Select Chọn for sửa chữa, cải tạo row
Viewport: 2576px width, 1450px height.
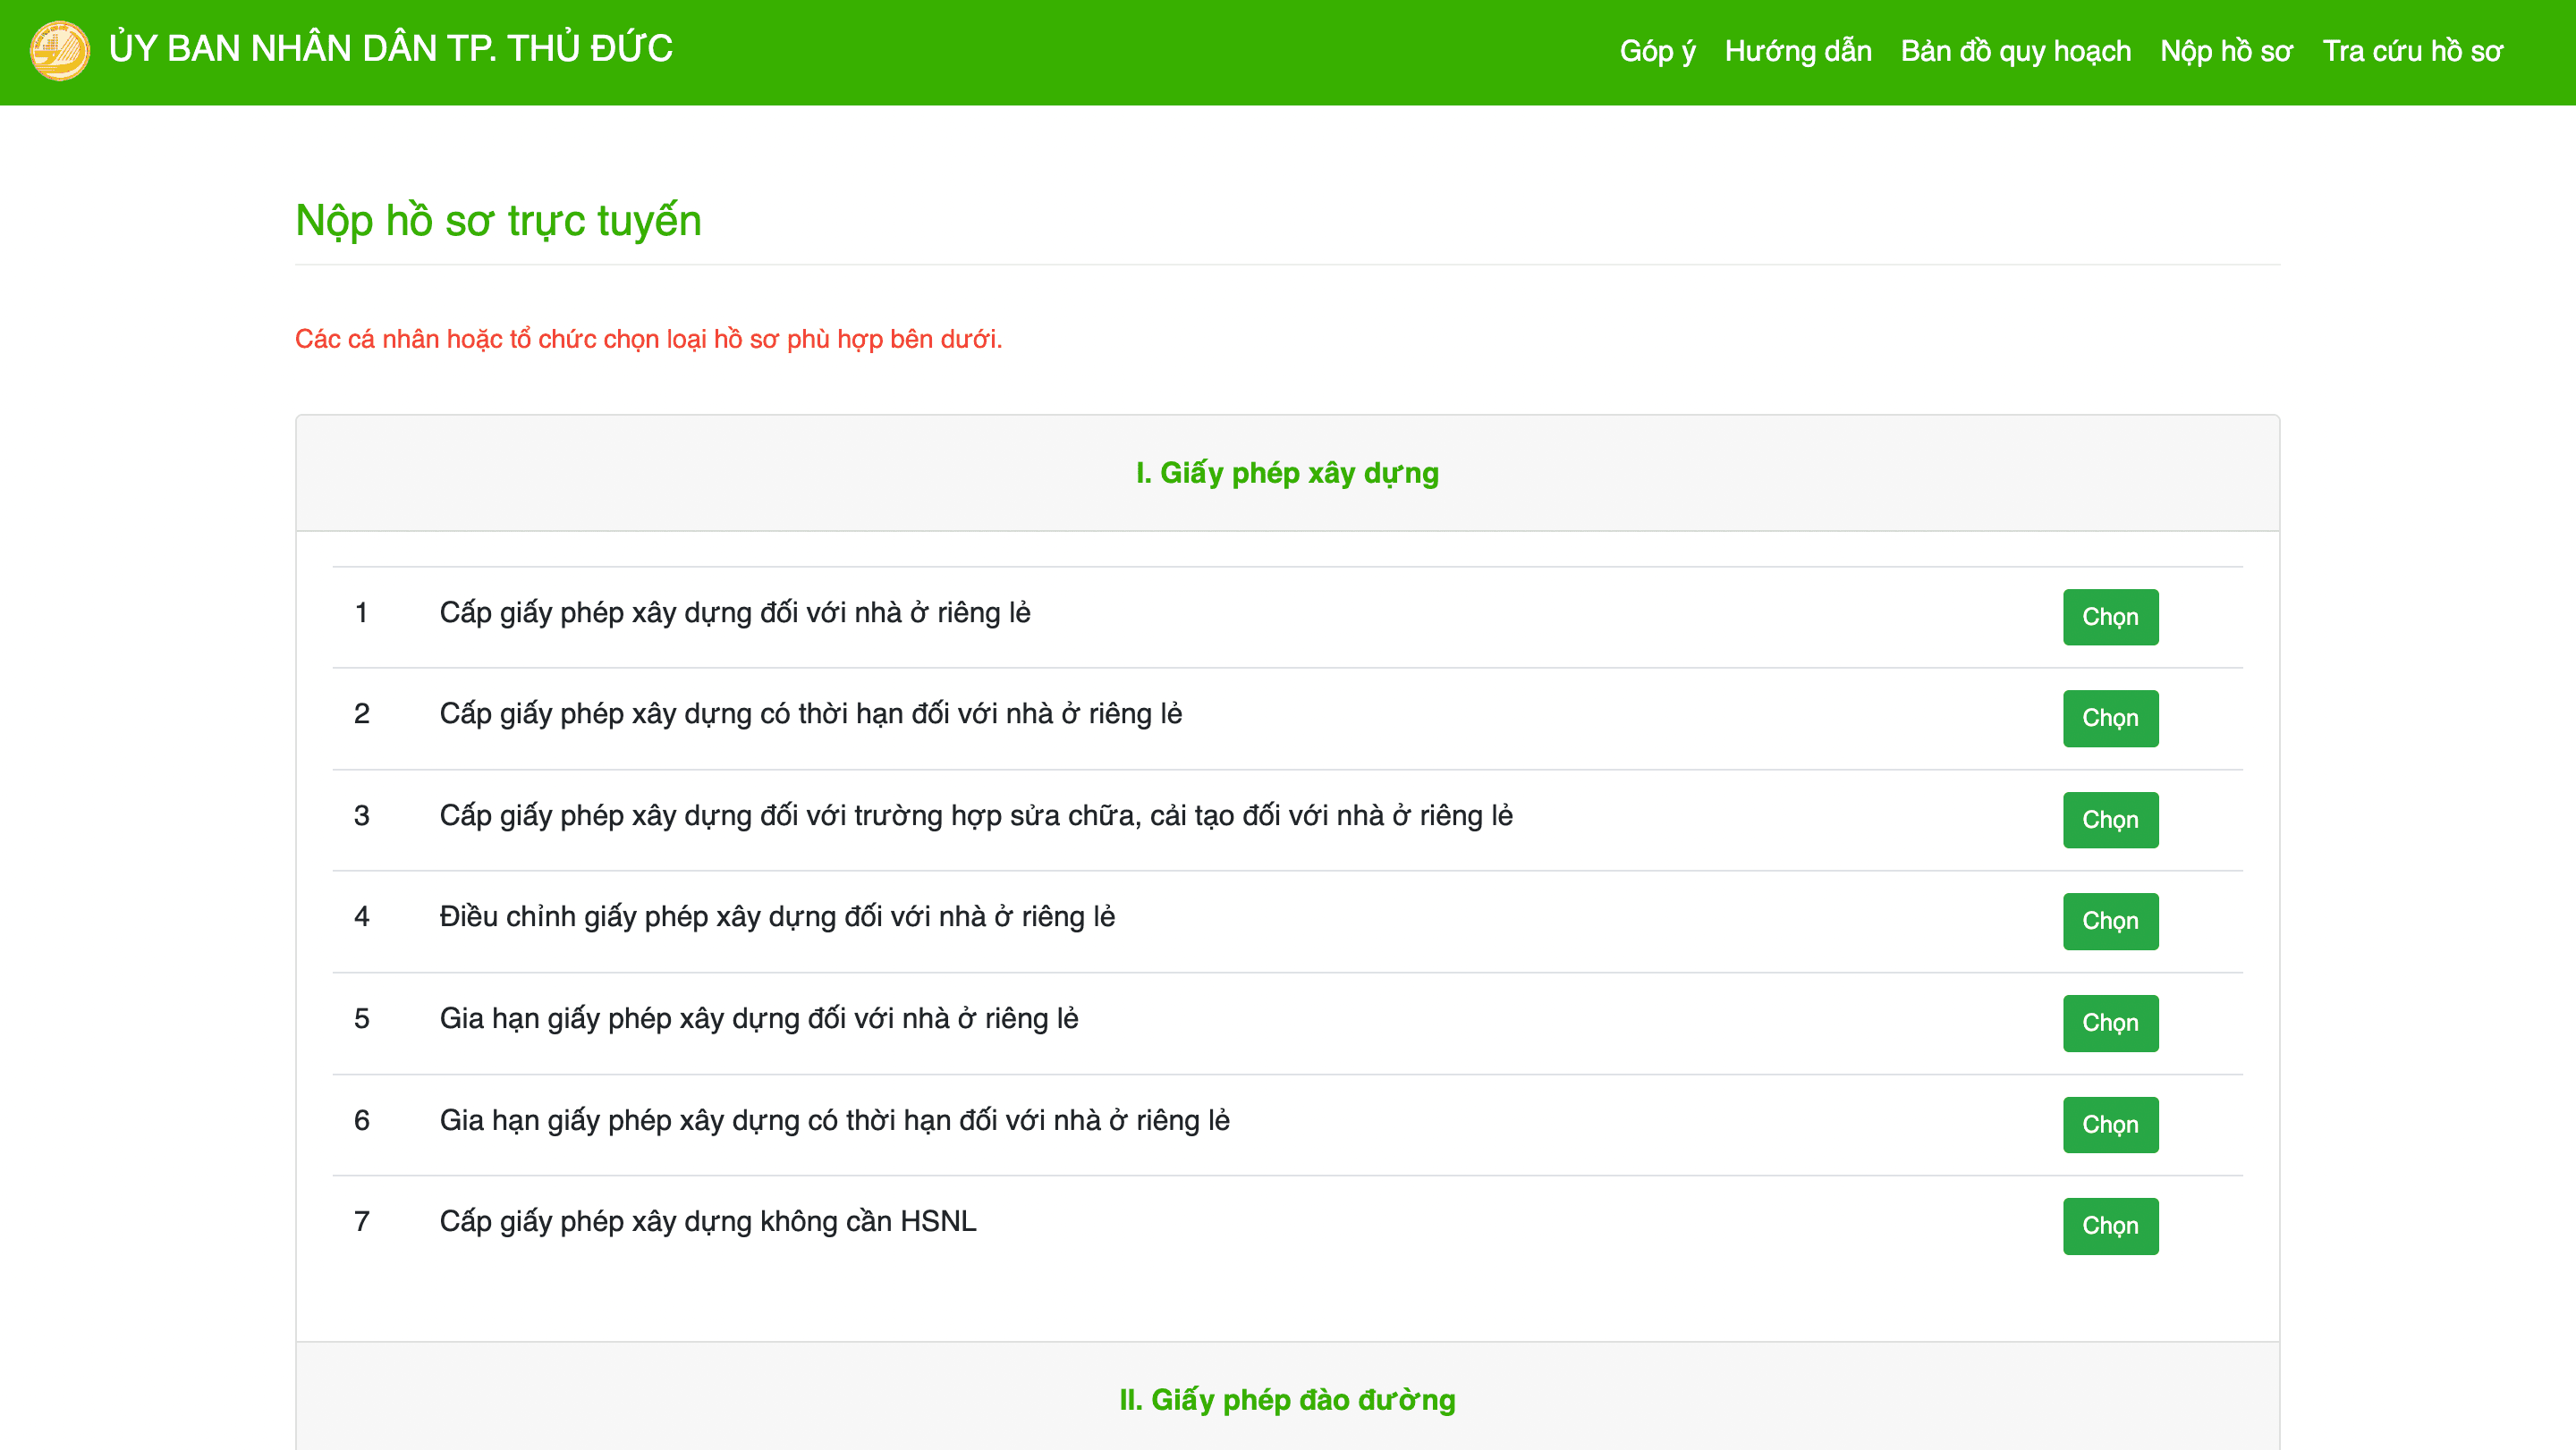click(2110, 820)
